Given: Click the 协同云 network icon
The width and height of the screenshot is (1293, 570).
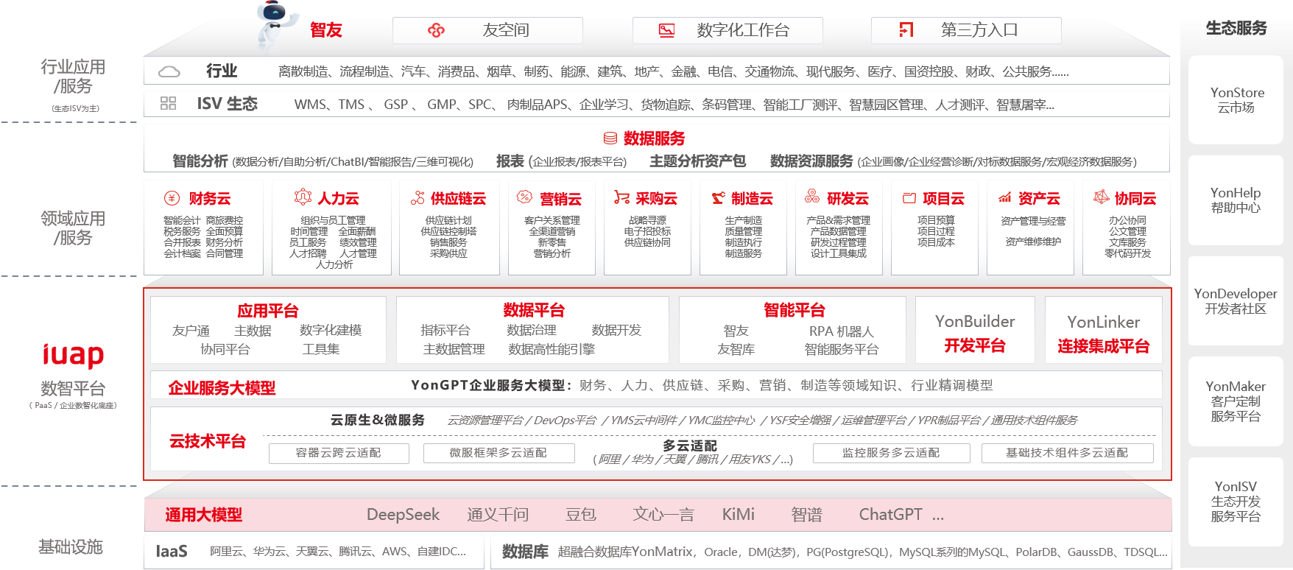Looking at the screenshot, I should pos(1101,197).
